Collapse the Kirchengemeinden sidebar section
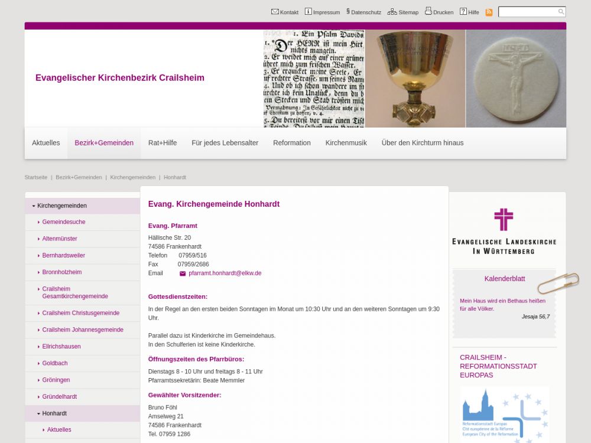 coord(34,206)
